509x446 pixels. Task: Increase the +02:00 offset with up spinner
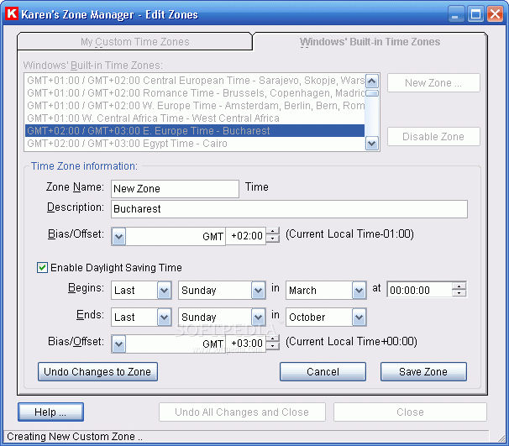pos(273,232)
